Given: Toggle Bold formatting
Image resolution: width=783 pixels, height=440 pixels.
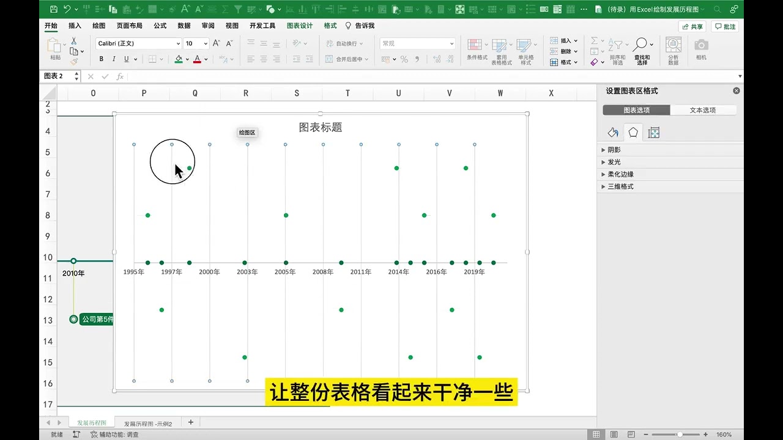Looking at the screenshot, I should 101,59.
